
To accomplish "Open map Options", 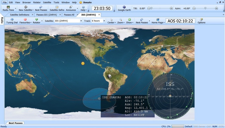I will (202, 21).
